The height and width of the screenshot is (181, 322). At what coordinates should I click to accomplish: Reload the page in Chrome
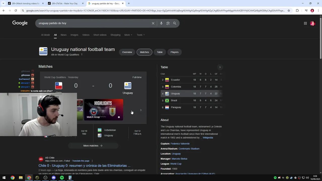click(x=16, y=11)
